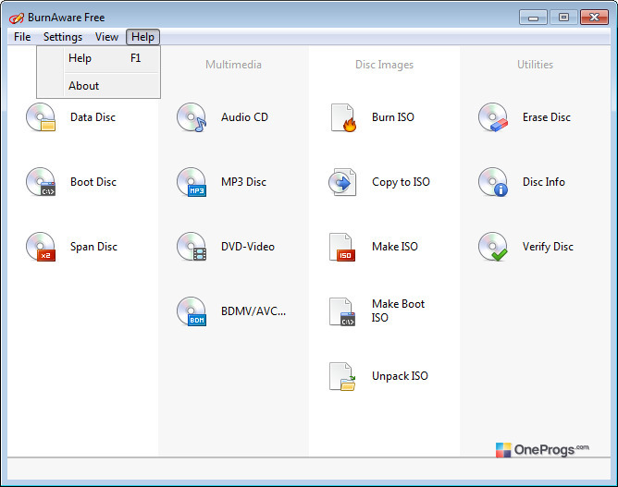Click the Boot Disc label
Screen dimensions: 618x487
[x=93, y=181]
